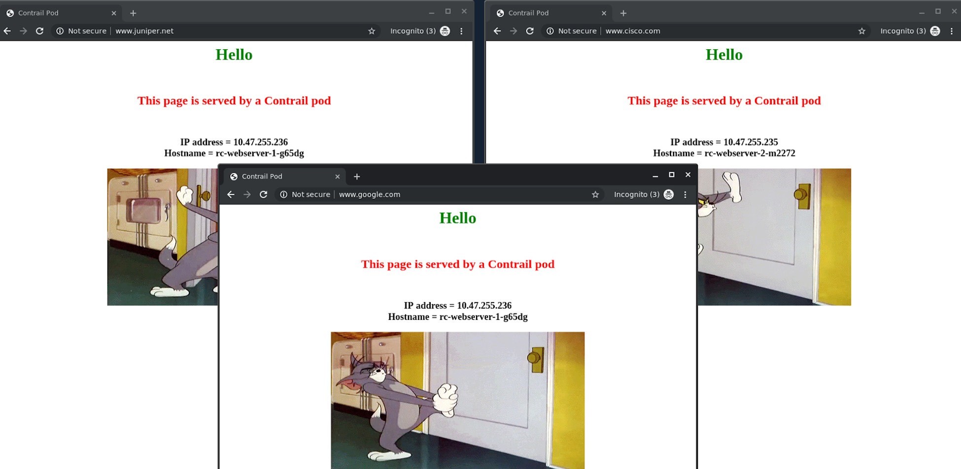Click juniper.net address bar URL
The image size is (961, 469).
point(144,31)
